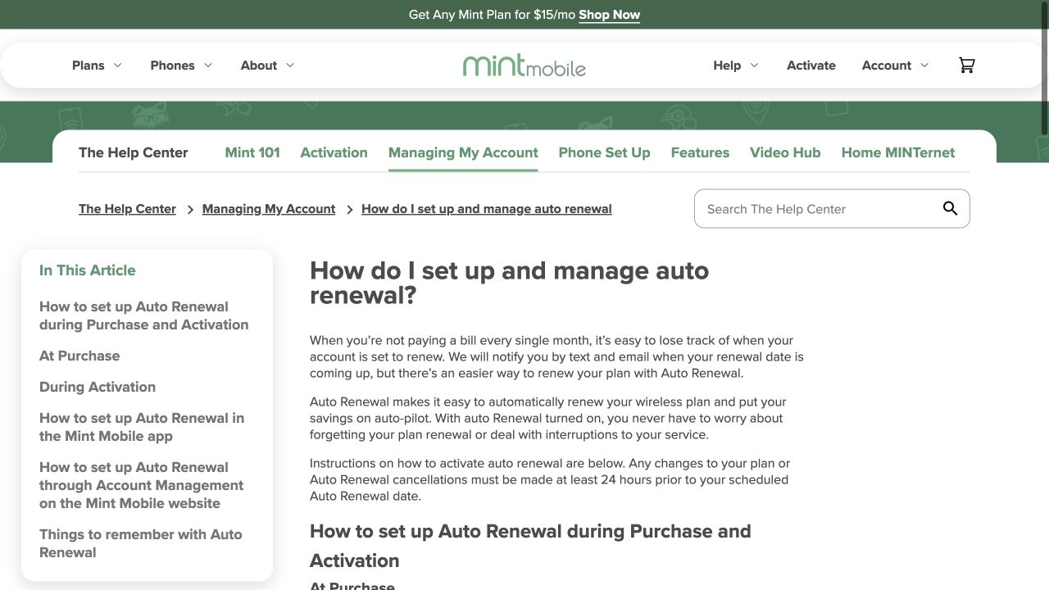The image size is (1049, 590).
Task: Click The Help Center breadcrumb link
Action: [127, 209]
